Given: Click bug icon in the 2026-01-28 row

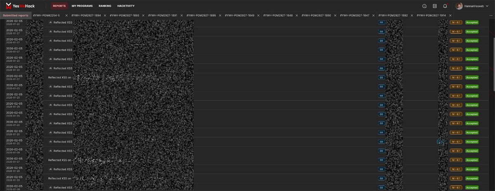Looking at the screenshot, I should 50,151.
